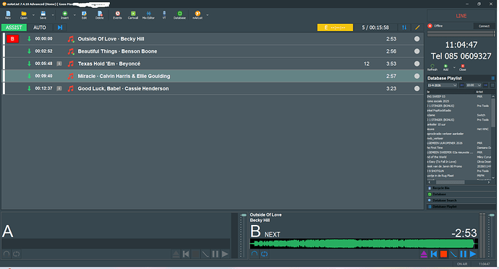Fade out Player B with the fade button

[453, 254]
